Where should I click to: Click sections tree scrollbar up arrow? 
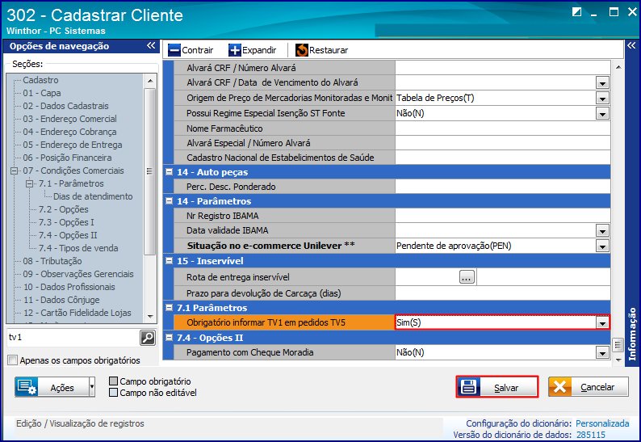pyautogui.click(x=150, y=81)
